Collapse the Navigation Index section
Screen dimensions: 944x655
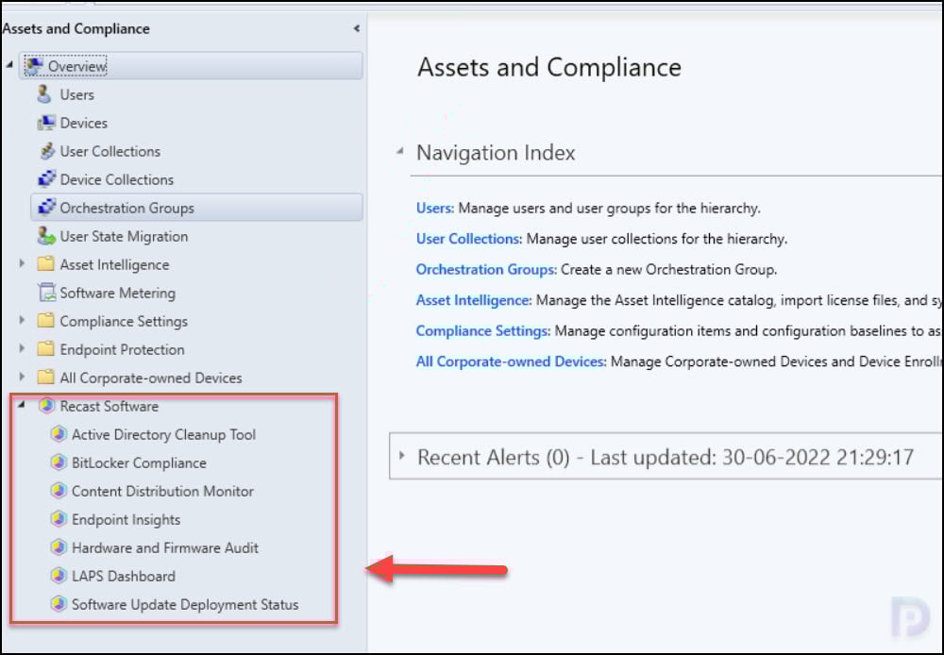click(x=400, y=151)
